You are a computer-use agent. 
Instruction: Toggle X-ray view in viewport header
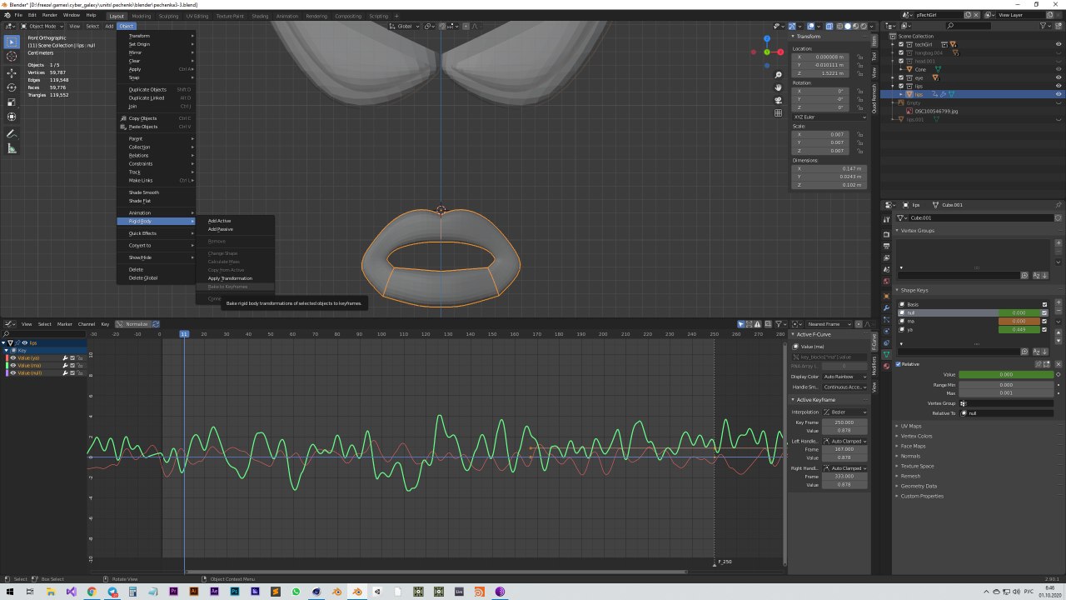(829, 26)
